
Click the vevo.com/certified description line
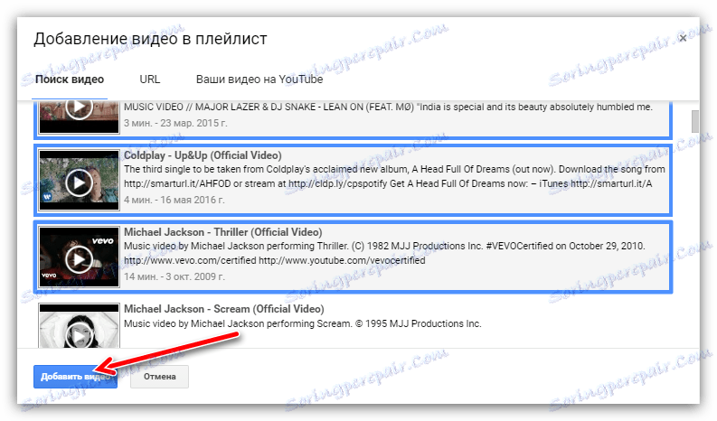tap(274, 260)
